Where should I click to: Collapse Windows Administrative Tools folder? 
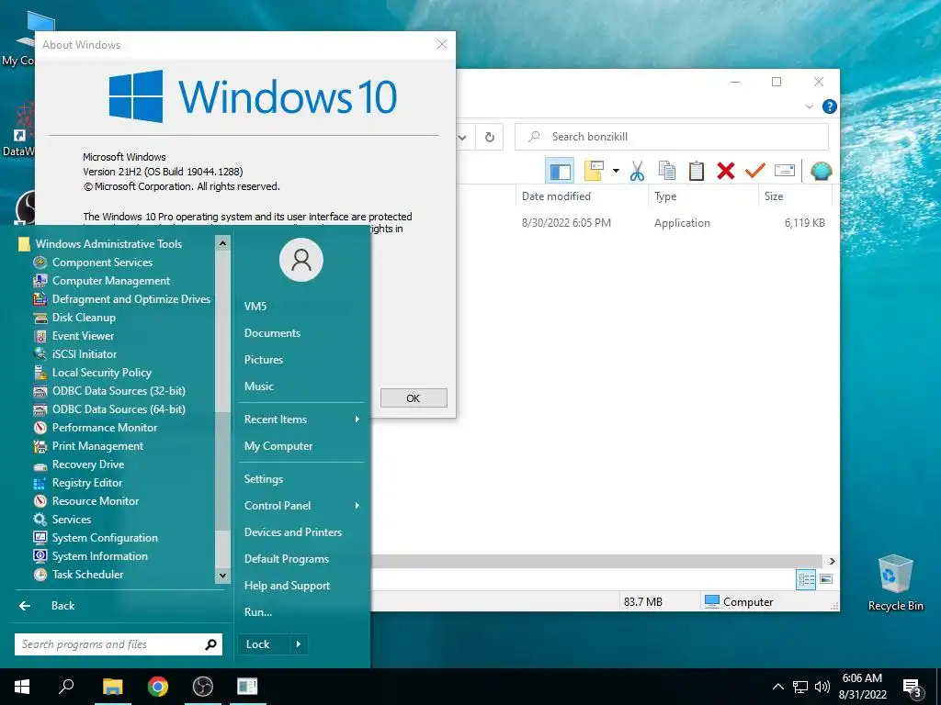pos(100,244)
